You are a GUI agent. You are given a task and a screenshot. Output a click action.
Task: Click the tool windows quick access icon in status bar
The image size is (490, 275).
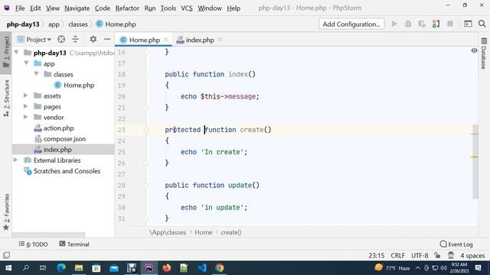click(6, 255)
